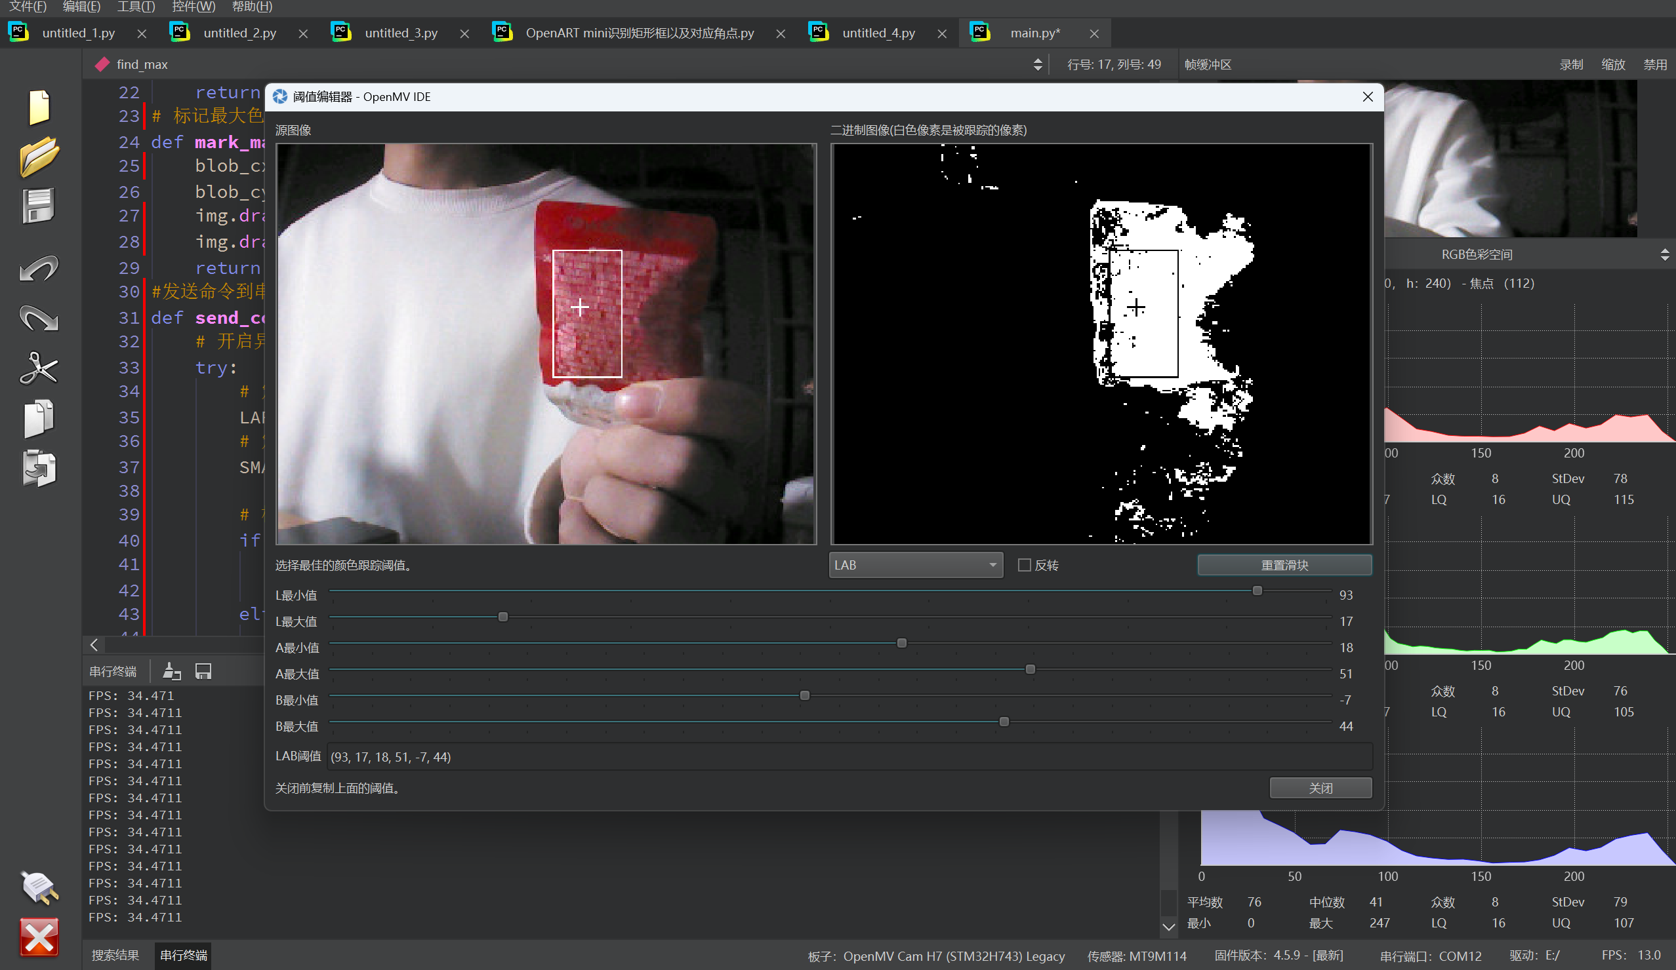Toggle 录制 recording in frame buffer
The image size is (1676, 970).
(x=1571, y=64)
